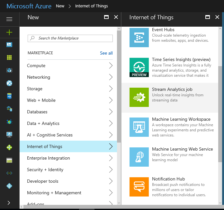Close the New blade
Screen dimensions: 224x210
tap(116, 17)
